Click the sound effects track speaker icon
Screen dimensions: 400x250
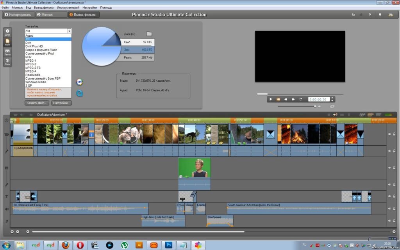click(7, 209)
